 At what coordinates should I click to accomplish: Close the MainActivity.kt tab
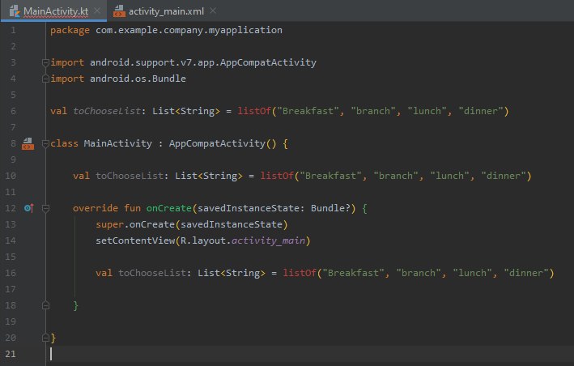97,11
